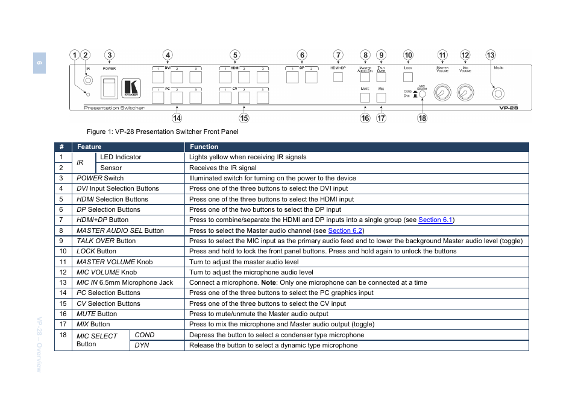The image size is (575, 406).
Task: Click the 'MASTER AUDIO SEL Button' cell
Action: pyautogui.click(x=128, y=230)
